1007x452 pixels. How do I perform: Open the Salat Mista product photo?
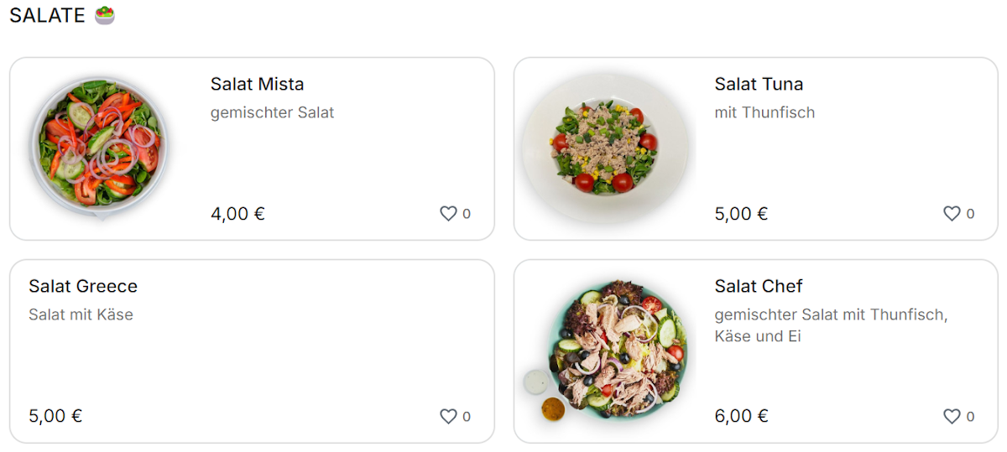99,148
